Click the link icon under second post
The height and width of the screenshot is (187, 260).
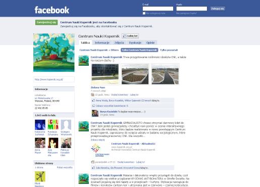point(92,162)
